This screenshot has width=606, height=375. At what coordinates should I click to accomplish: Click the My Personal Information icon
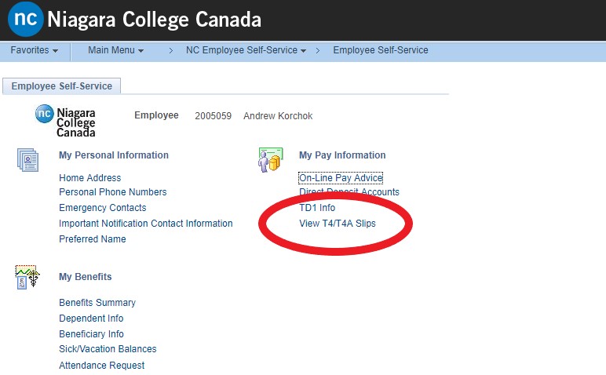[28, 159]
